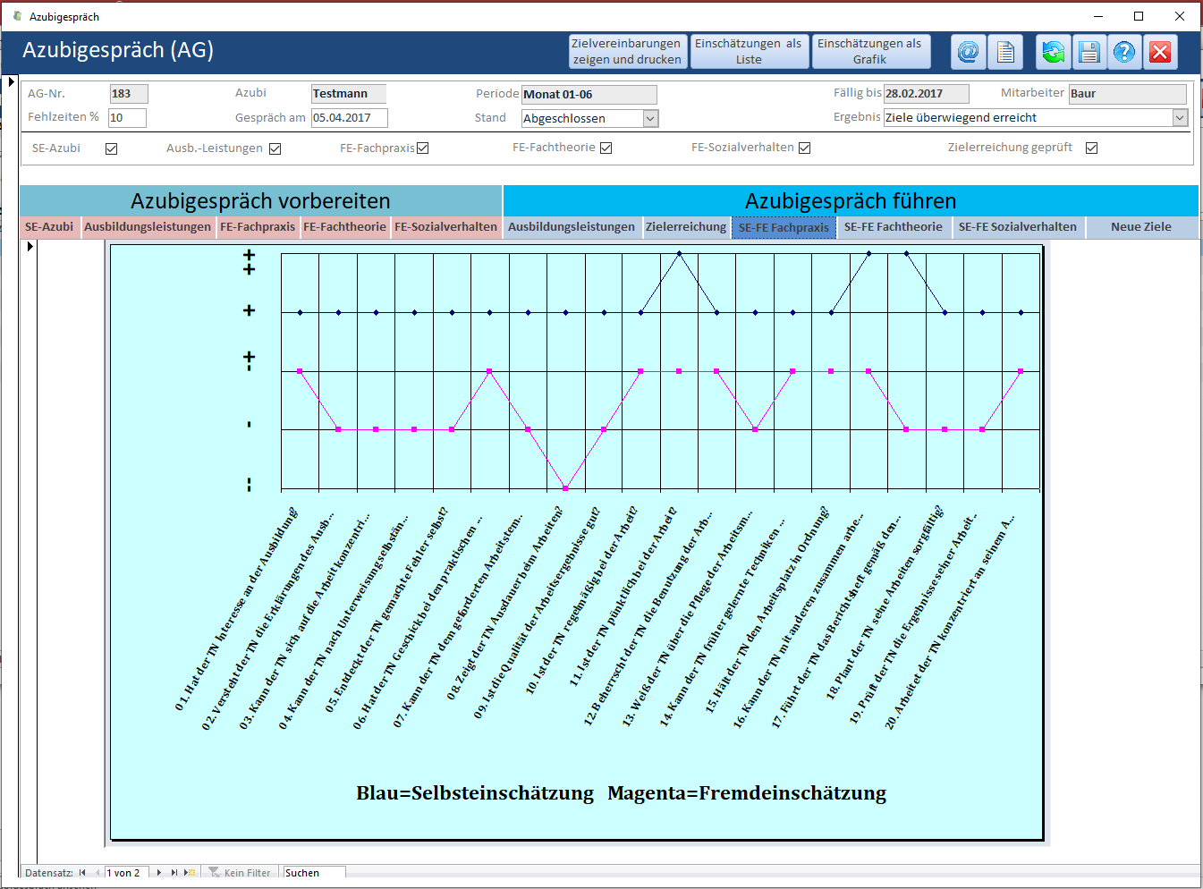The image size is (1203, 889).
Task: Open the Zielerreichung tab
Action: click(x=686, y=227)
